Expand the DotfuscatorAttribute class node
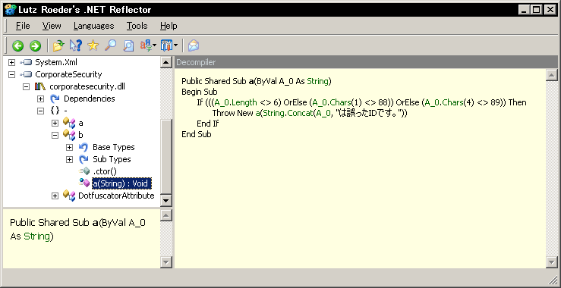561x288 pixels. 55,196
